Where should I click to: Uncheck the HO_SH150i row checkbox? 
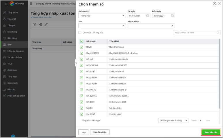point(82,78)
